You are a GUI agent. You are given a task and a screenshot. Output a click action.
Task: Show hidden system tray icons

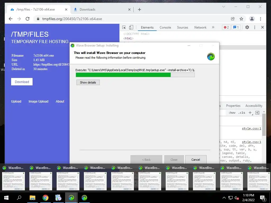point(224,198)
